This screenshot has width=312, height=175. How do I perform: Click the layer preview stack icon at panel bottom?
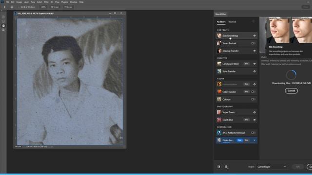pos(226,167)
